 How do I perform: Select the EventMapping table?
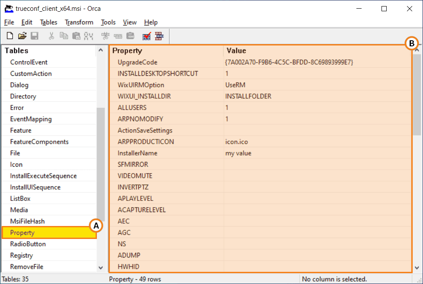(x=49, y=119)
